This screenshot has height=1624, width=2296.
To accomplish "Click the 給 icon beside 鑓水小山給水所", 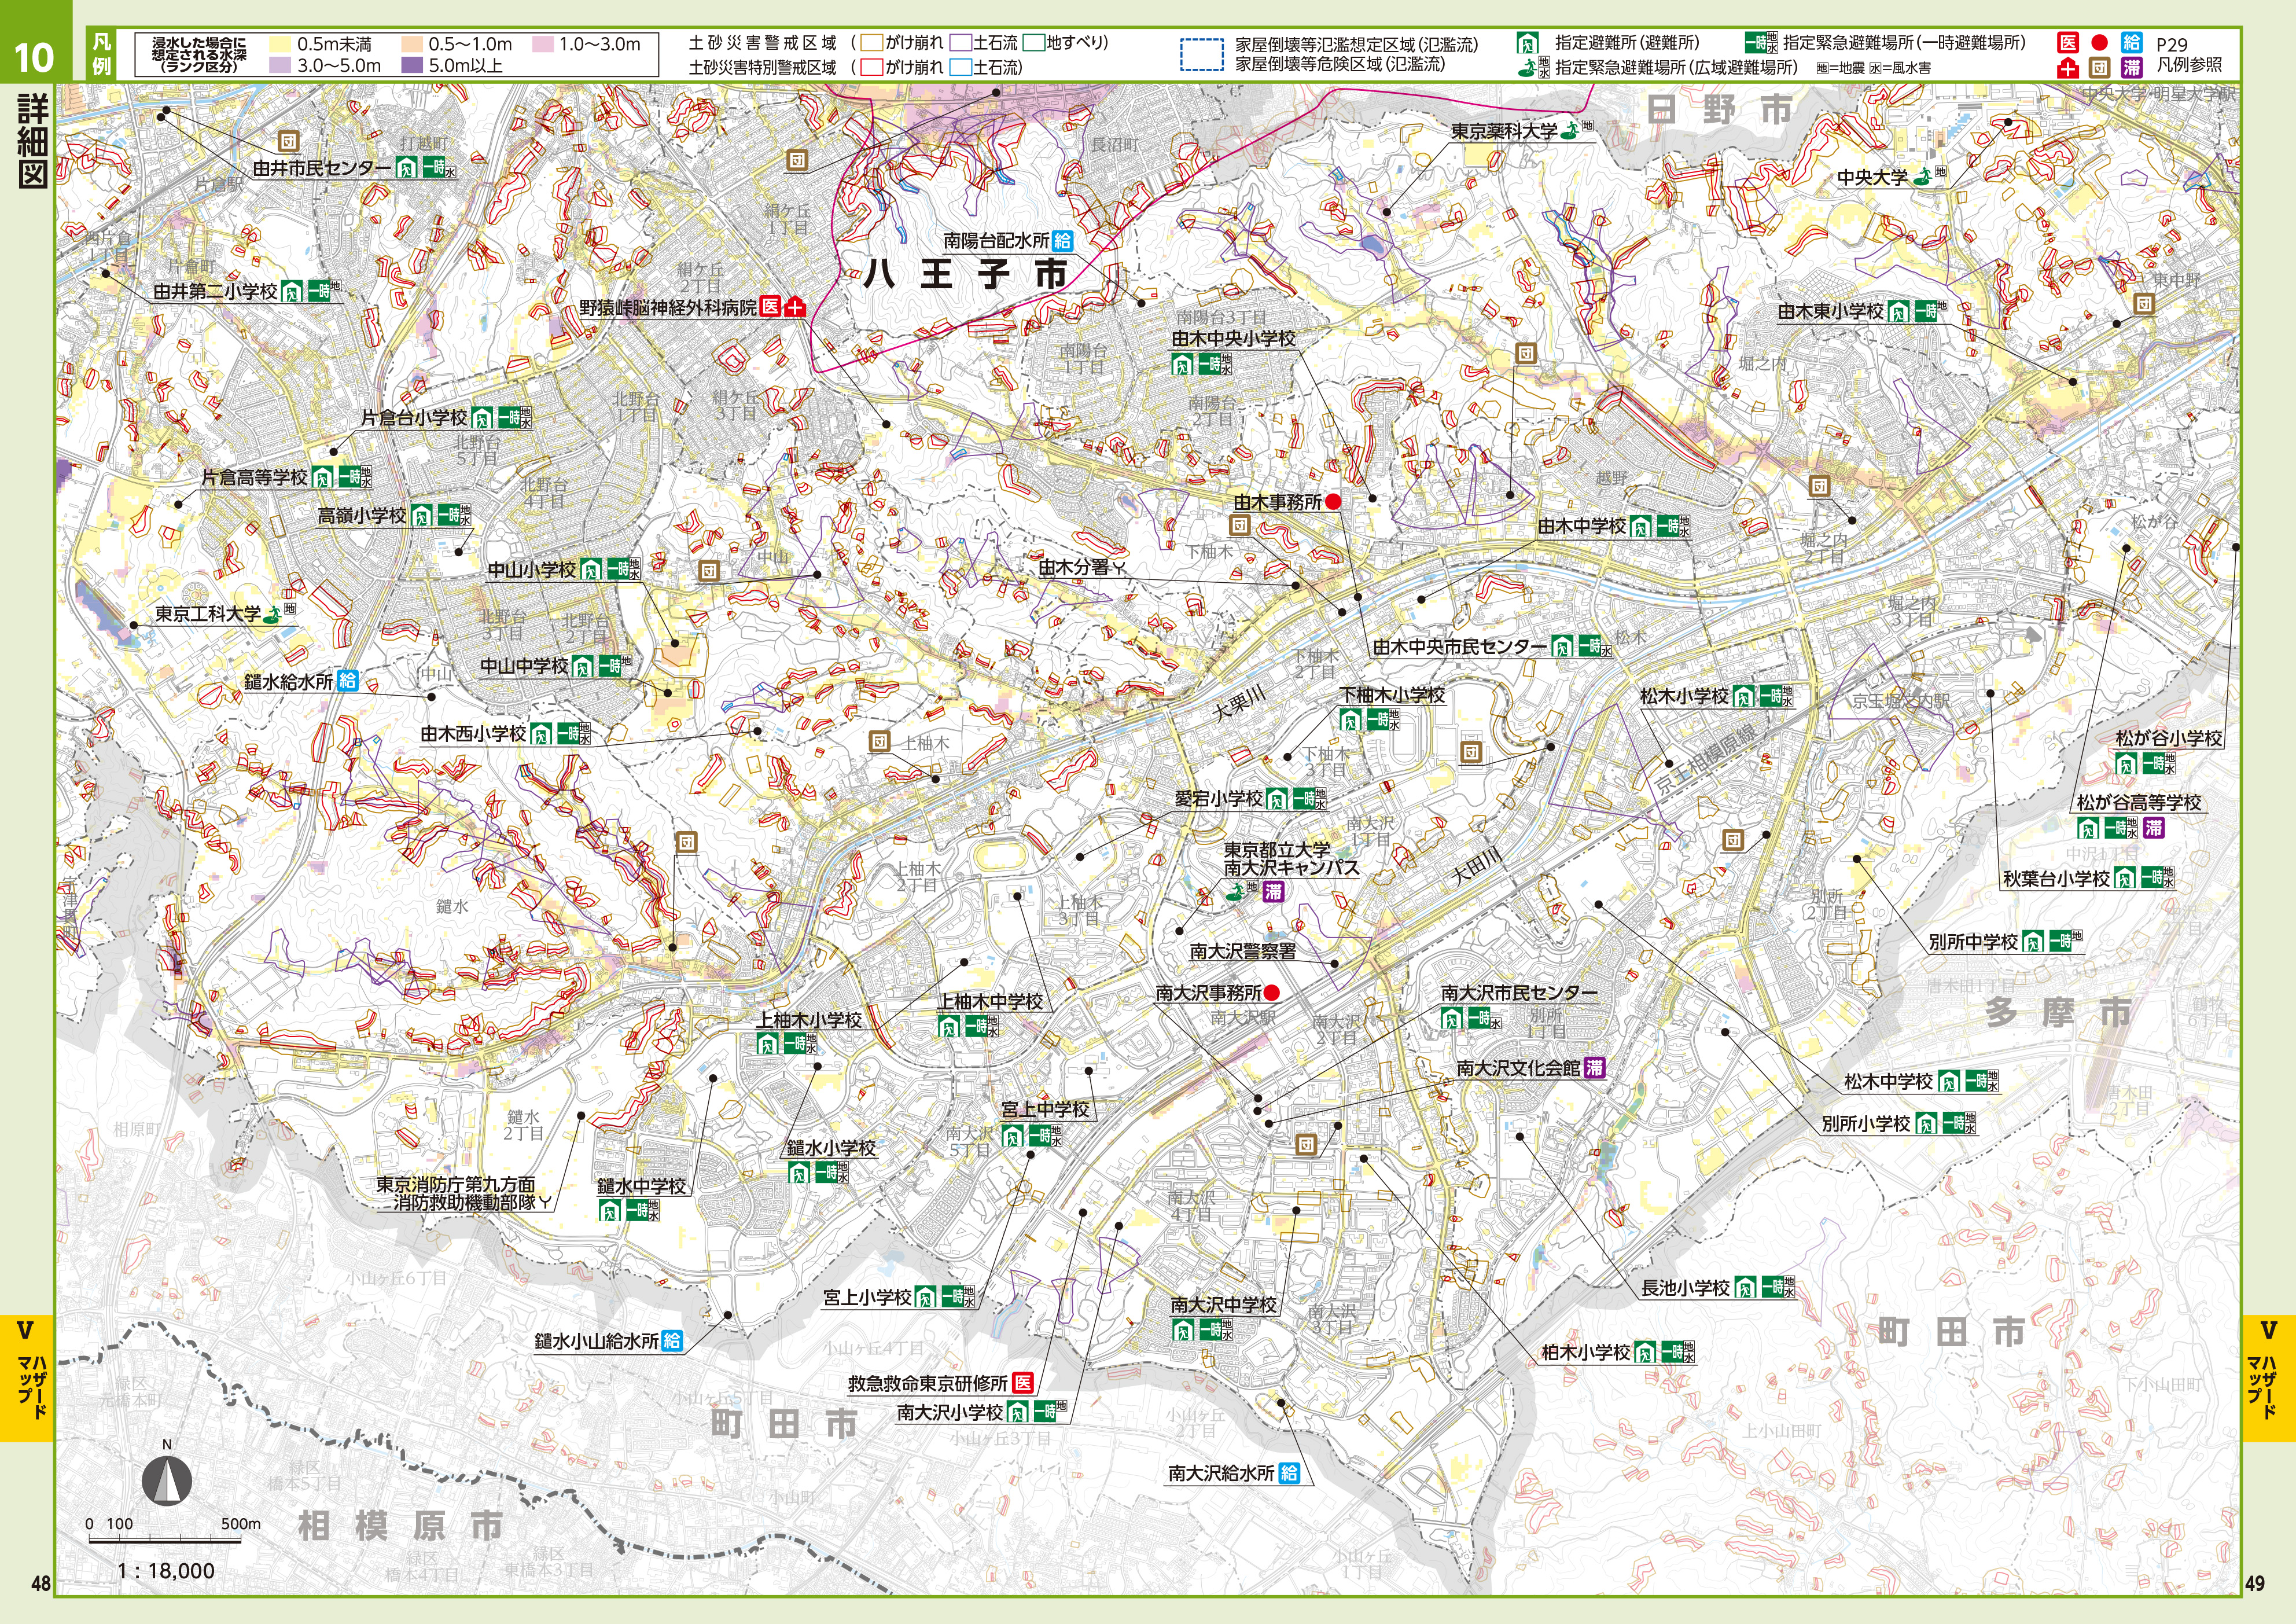I will 672,1340.
